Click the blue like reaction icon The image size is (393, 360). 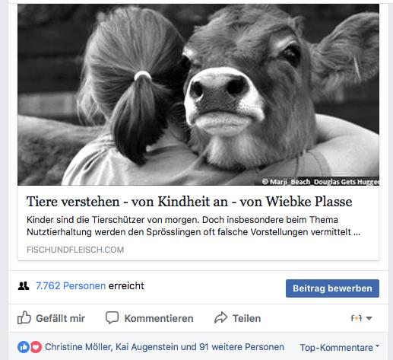24,347
